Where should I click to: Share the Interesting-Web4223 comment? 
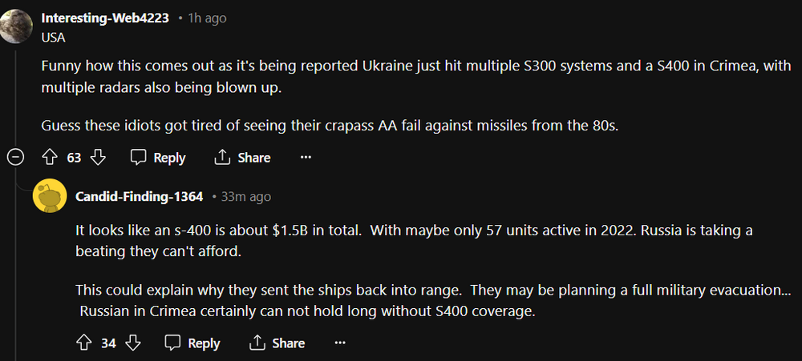(x=242, y=158)
